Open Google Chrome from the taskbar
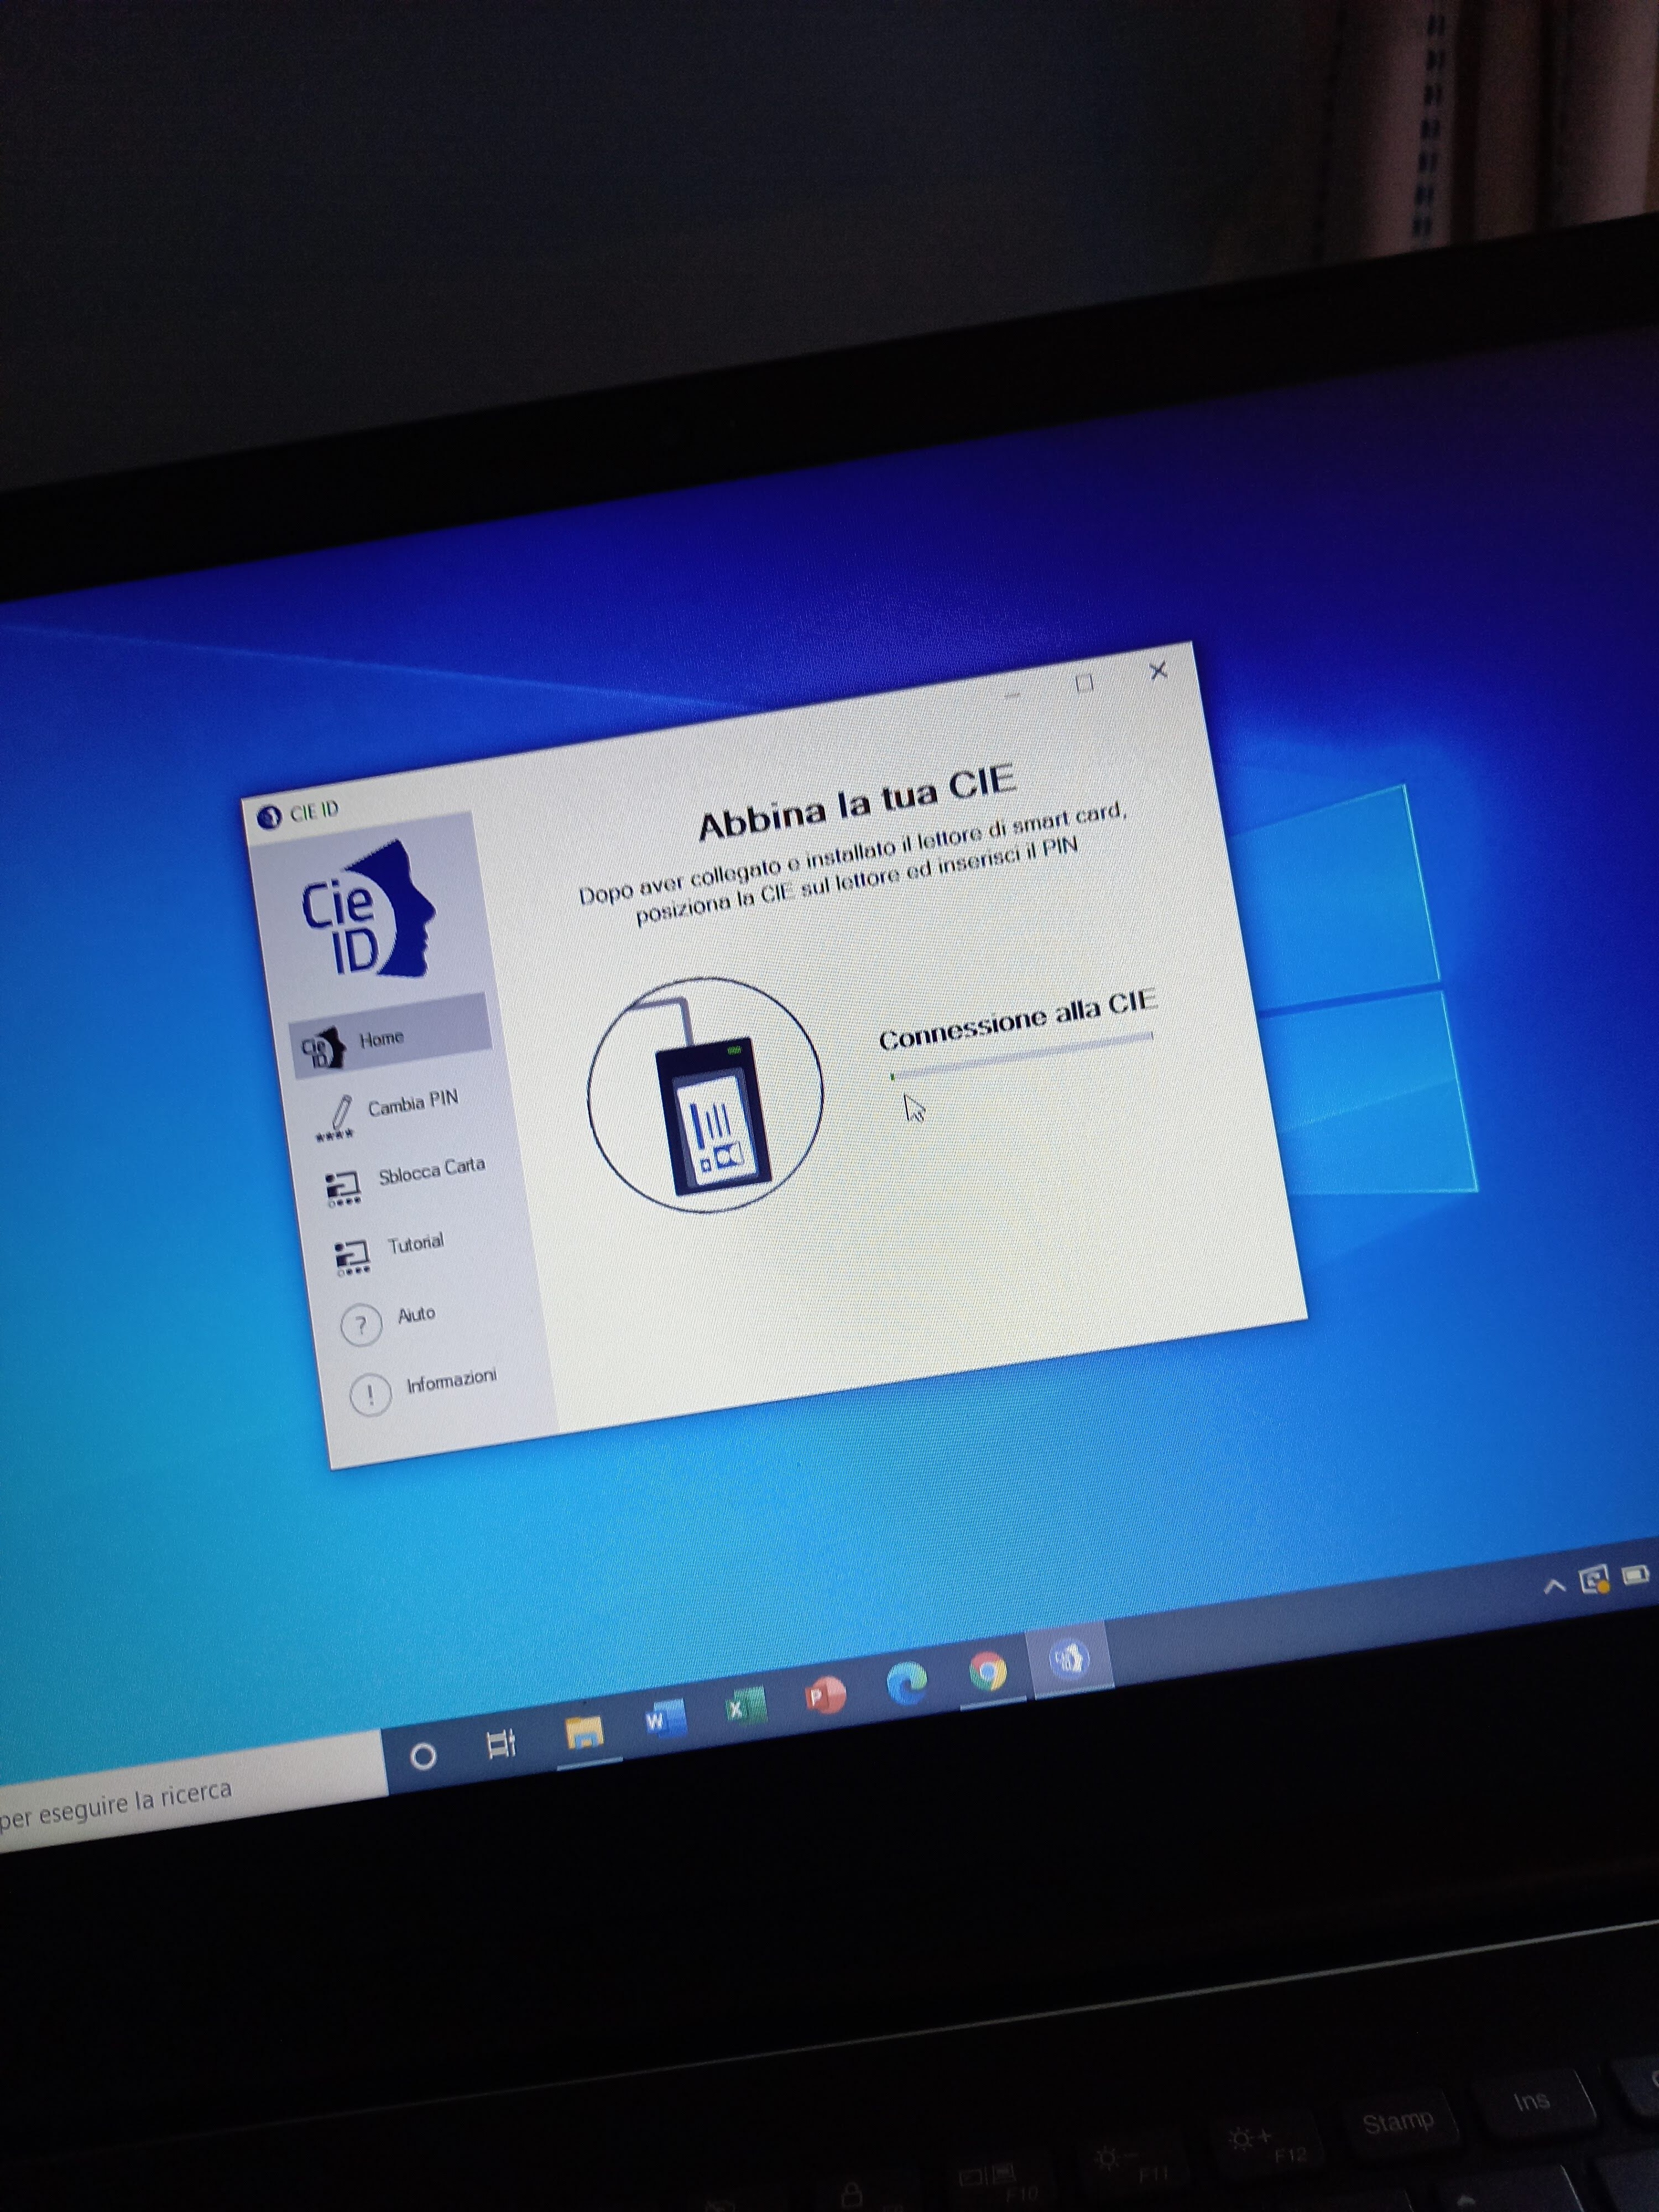Image resolution: width=1659 pixels, height=2212 pixels. click(x=988, y=1671)
